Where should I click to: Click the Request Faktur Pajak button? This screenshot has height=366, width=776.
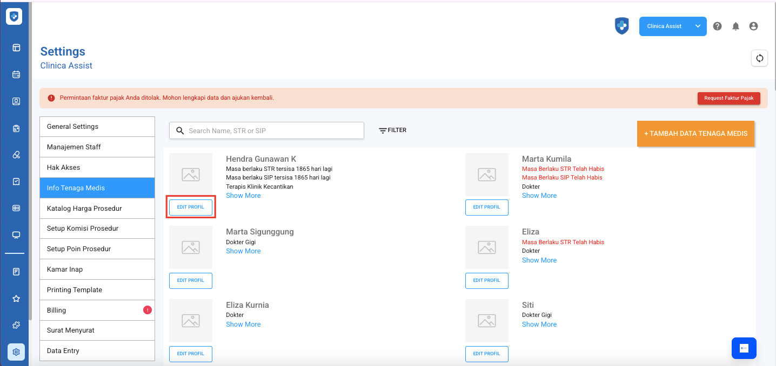728,98
